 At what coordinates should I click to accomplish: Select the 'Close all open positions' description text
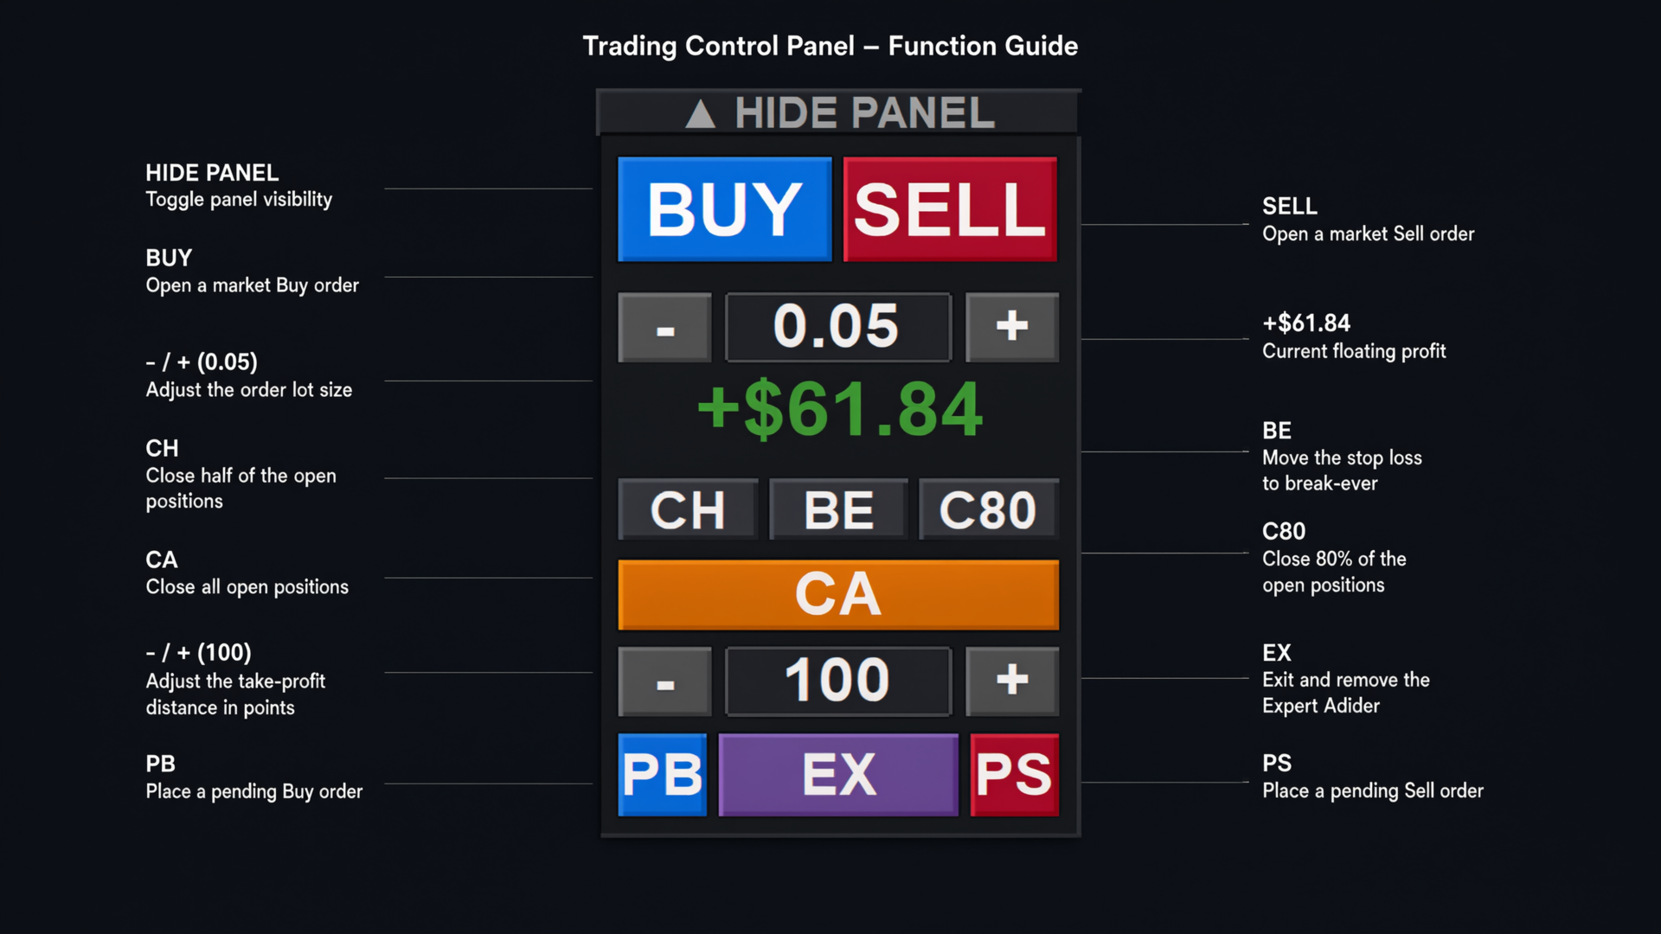click(x=247, y=587)
